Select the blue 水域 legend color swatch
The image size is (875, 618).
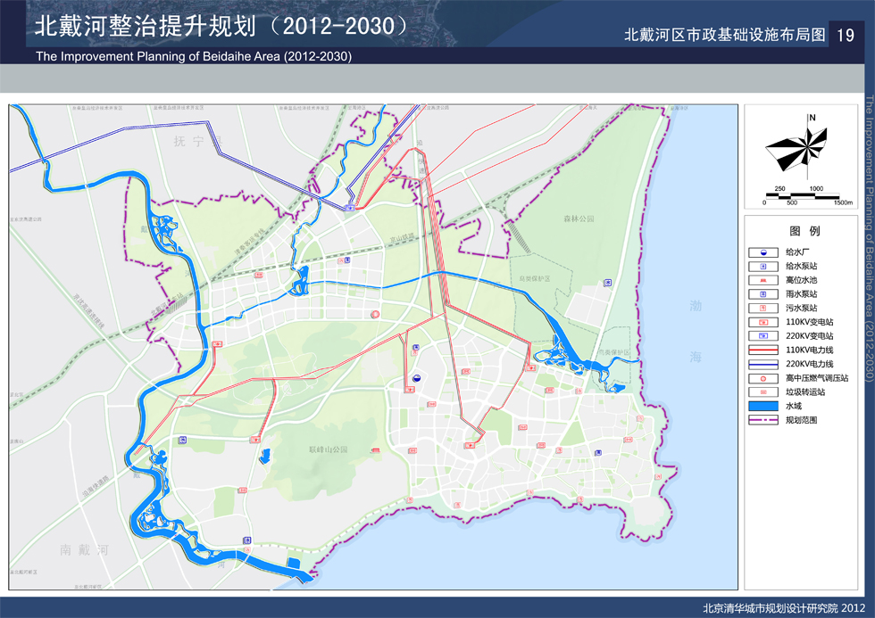(764, 406)
